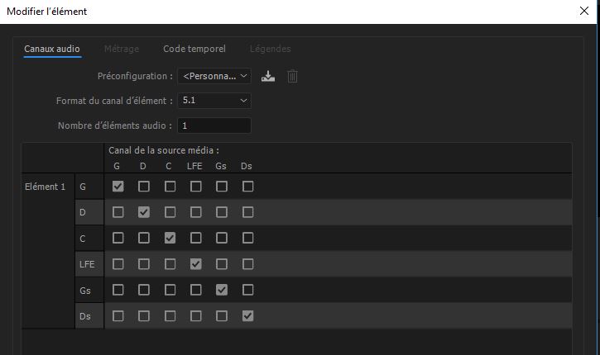Image resolution: width=600 pixels, height=355 pixels.
Task: Click the Nombre d'éléments audio field
Action: pos(214,125)
